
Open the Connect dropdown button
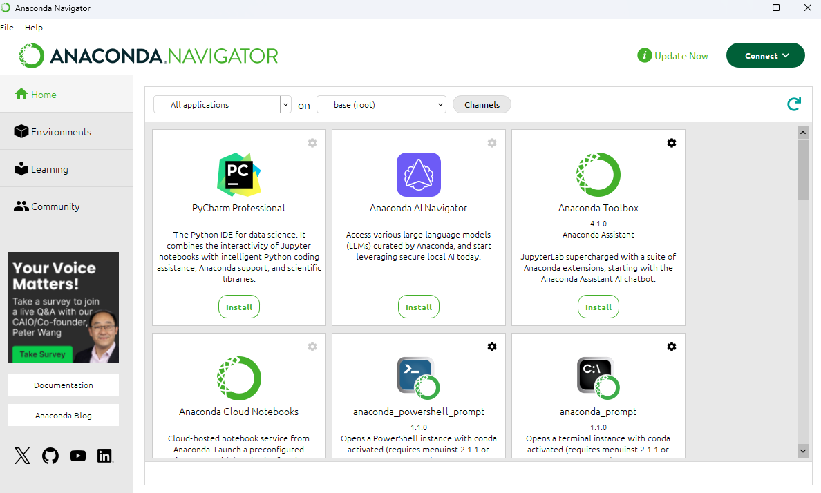pos(765,55)
